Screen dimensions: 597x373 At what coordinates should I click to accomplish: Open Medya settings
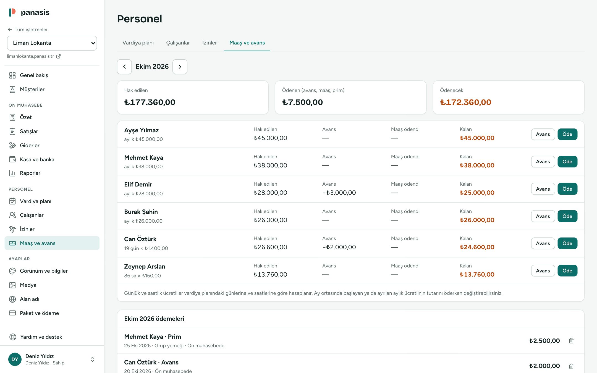click(x=52, y=285)
